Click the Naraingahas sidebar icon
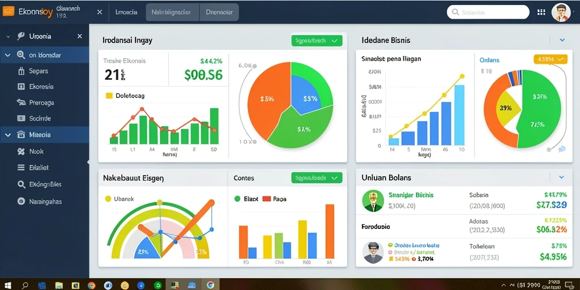Image resolution: width=580 pixels, height=290 pixels. coord(21,202)
